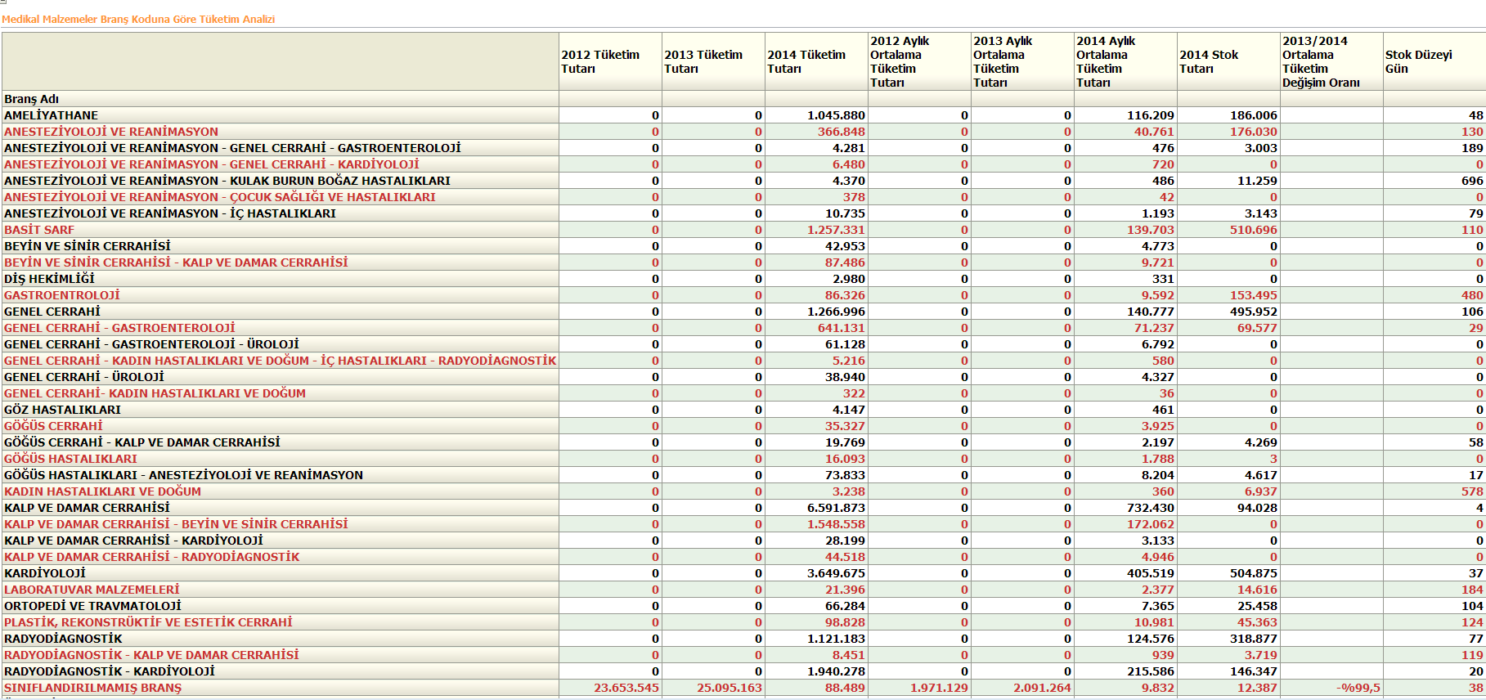
Task: Click the 510.696 stock value for BASİT SARF
Action: [1254, 230]
